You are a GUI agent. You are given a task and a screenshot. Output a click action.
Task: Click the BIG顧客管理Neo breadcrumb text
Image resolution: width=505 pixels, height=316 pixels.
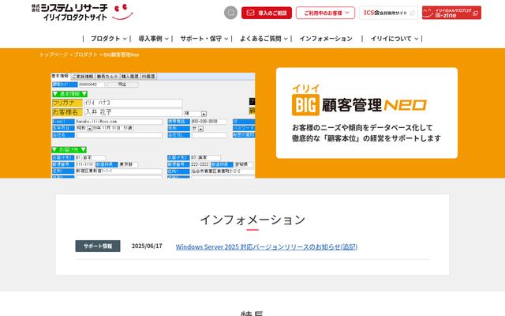pyautogui.click(x=121, y=55)
